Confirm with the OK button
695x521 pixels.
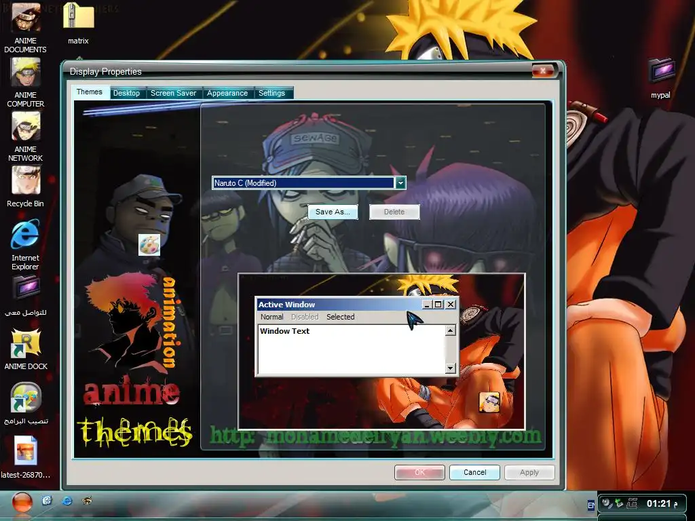click(x=419, y=472)
